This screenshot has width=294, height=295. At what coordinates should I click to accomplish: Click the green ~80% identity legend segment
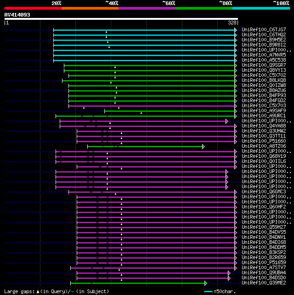click(204, 8)
